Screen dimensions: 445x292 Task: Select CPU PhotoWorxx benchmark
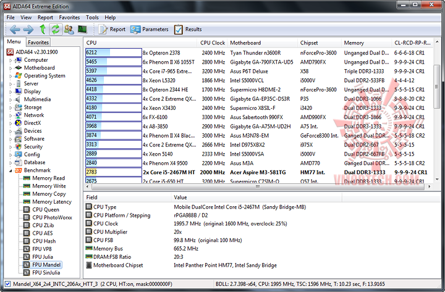tap(52, 217)
